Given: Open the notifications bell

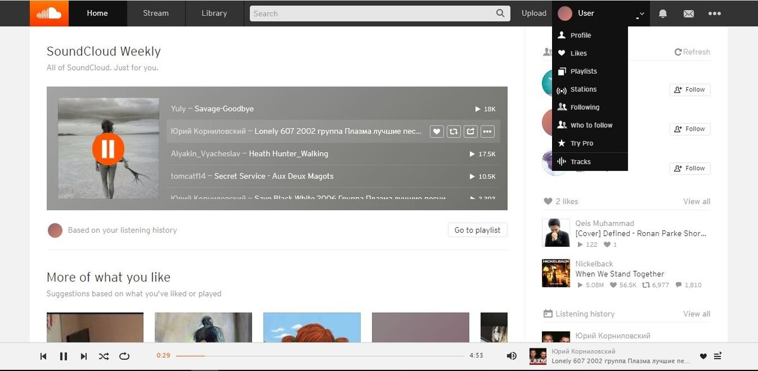Looking at the screenshot, I should (663, 13).
